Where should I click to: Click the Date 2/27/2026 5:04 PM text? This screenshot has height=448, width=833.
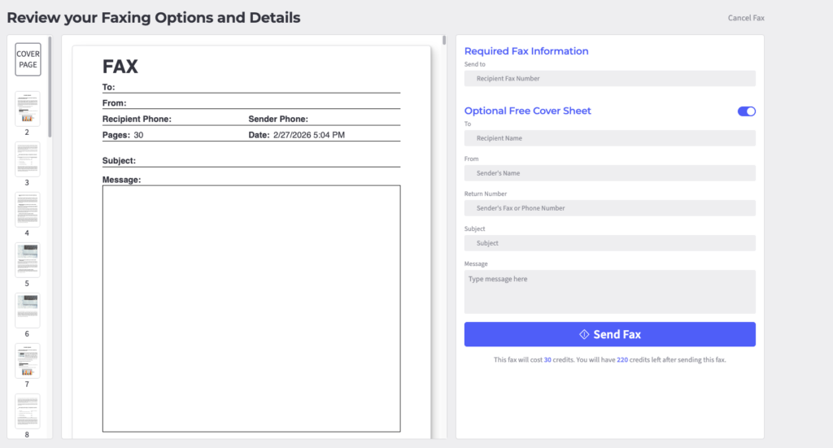[296, 135]
